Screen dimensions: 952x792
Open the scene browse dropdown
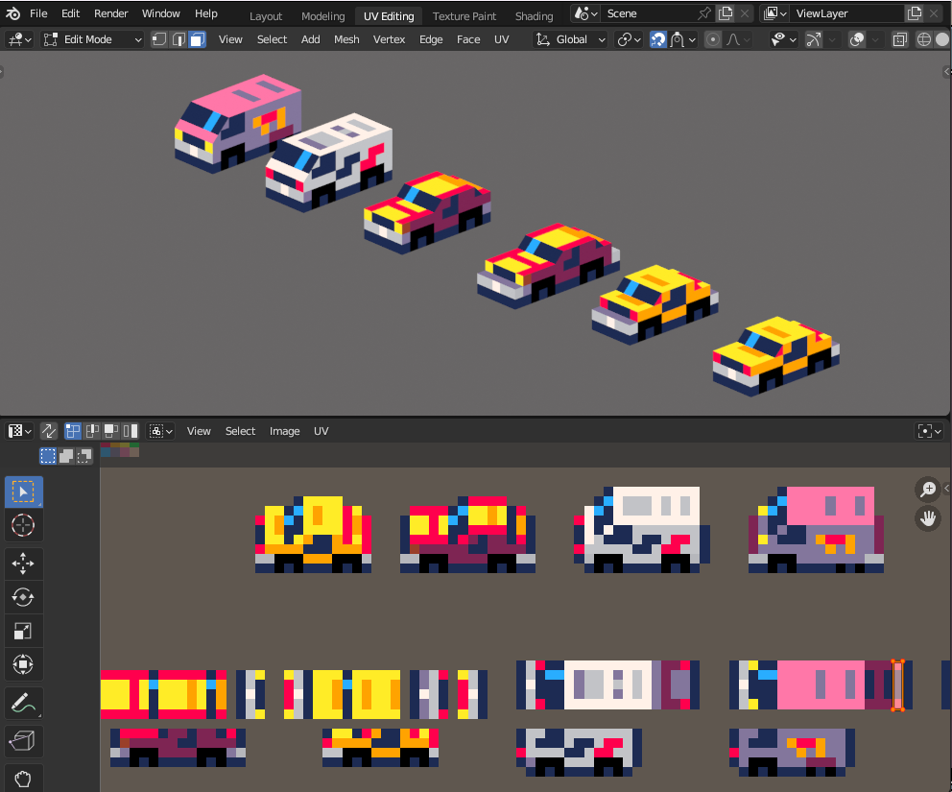(x=586, y=13)
